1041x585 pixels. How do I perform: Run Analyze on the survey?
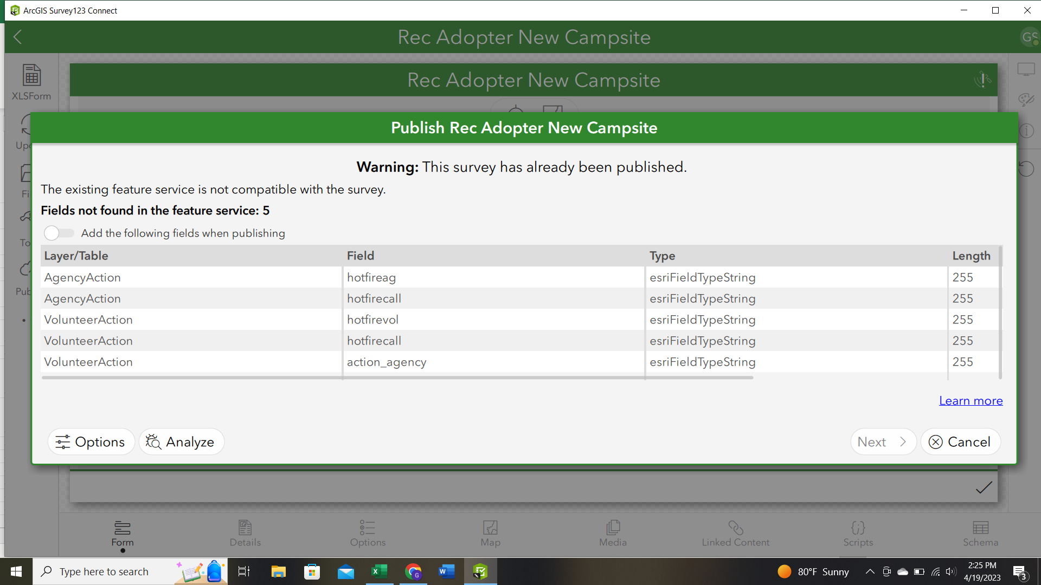tap(181, 441)
